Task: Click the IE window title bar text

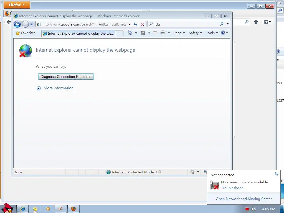Action: pos(79,16)
